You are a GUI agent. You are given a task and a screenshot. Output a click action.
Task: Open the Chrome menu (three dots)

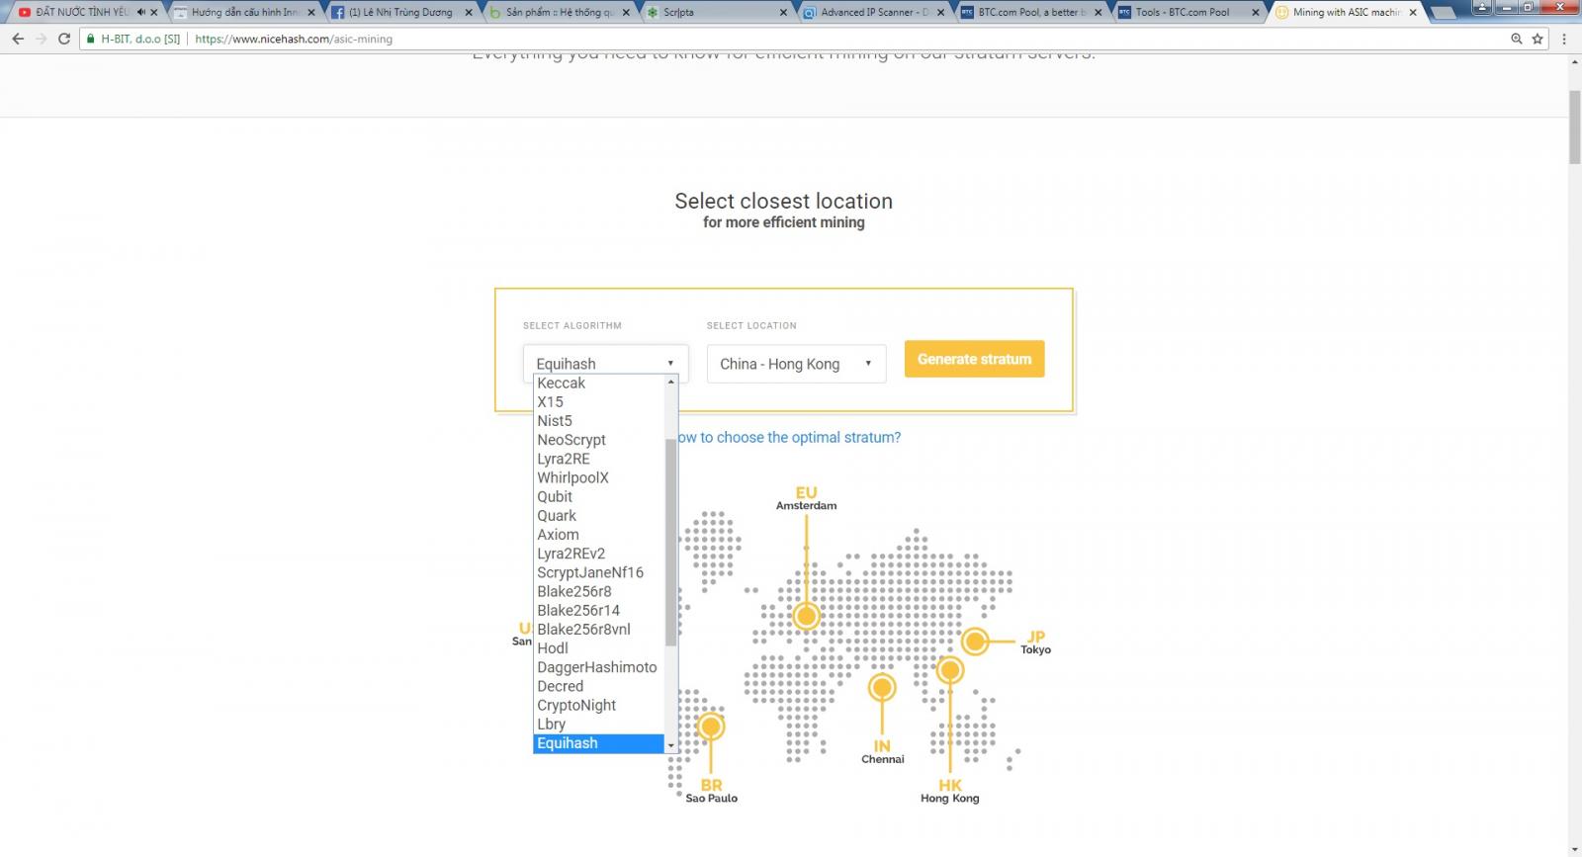click(x=1564, y=39)
